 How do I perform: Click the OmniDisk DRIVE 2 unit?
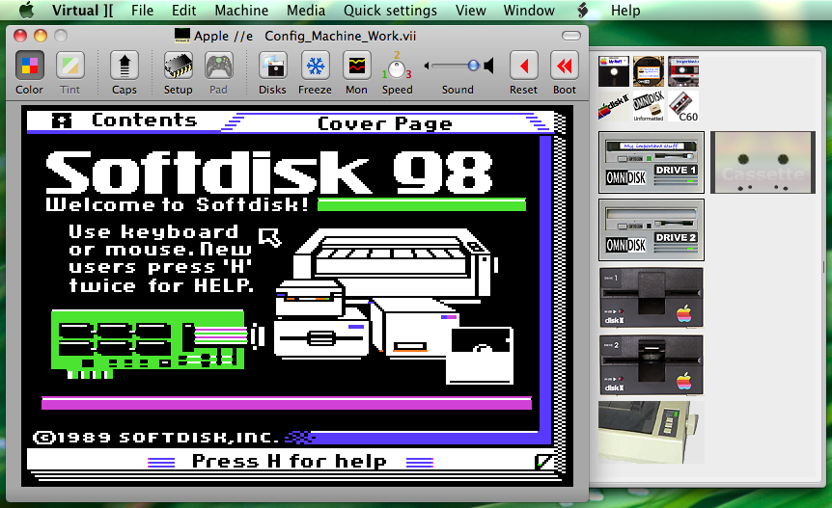click(x=652, y=229)
